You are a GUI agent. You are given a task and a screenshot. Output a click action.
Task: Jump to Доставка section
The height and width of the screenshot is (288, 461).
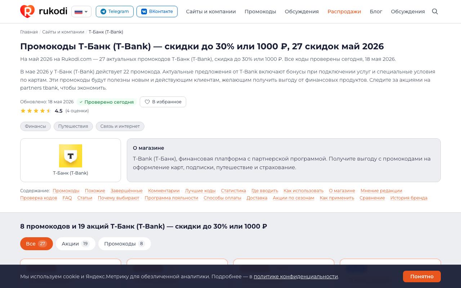[x=257, y=198]
